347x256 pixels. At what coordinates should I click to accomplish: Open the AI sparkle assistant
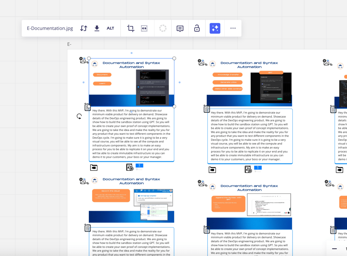(215, 28)
